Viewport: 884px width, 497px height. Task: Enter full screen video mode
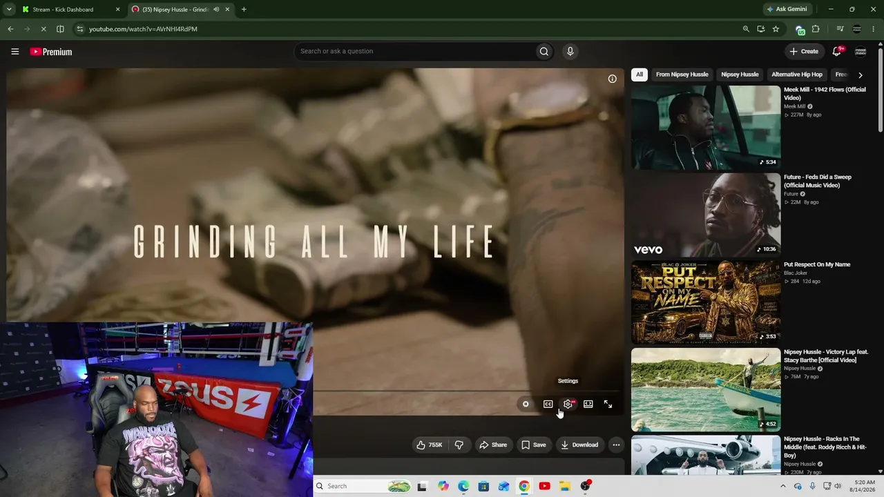click(x=608, y=404)
